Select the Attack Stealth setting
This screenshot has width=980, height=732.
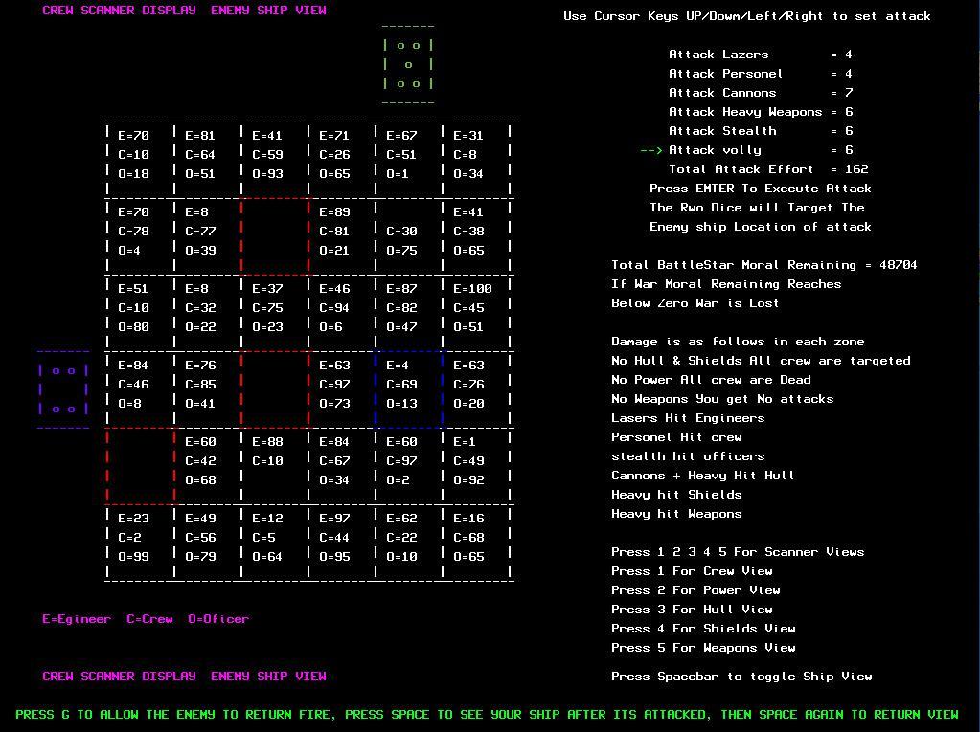pyautogui.click(x=724, y=131)
